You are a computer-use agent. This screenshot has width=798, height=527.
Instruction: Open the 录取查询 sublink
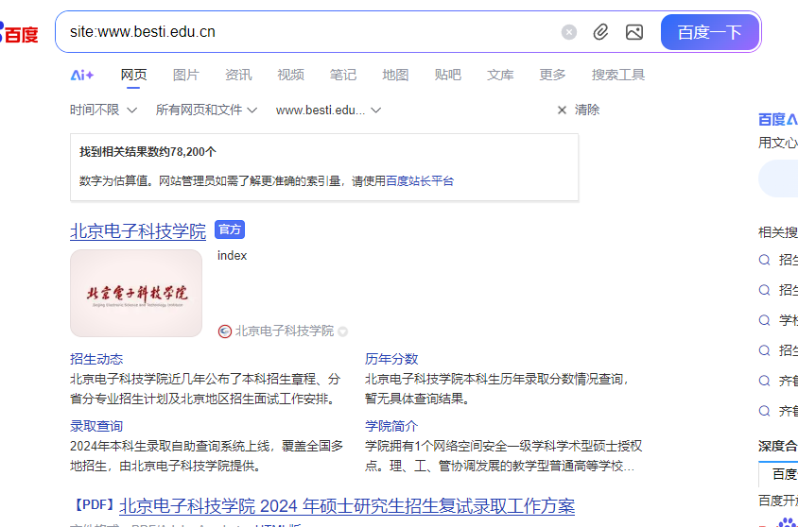[x=96, y=426]
